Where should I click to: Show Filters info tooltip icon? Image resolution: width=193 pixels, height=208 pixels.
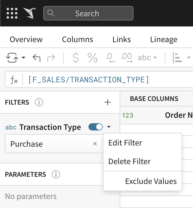(39, 102)
